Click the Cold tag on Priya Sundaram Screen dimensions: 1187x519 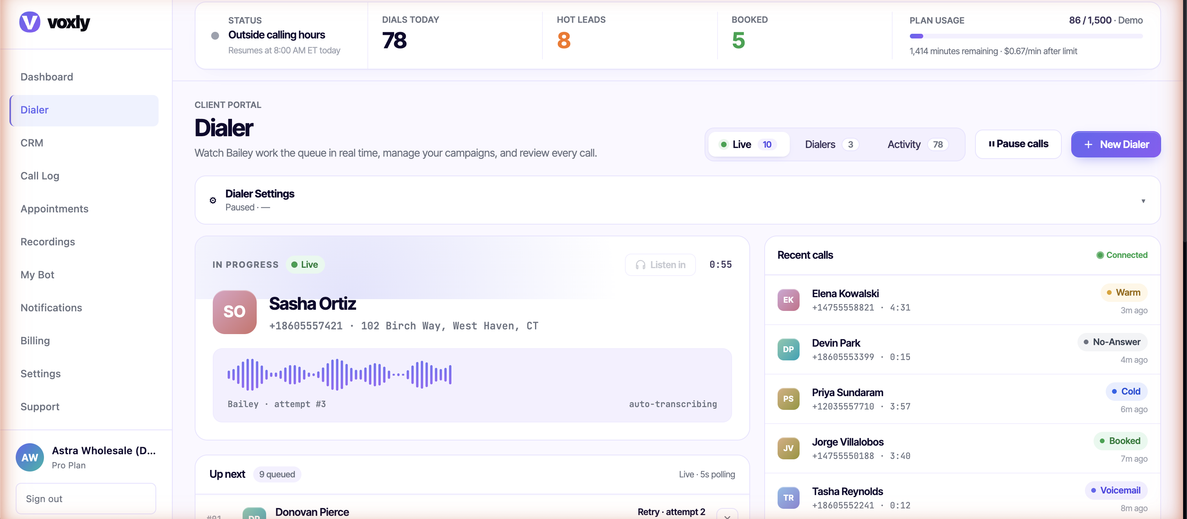pos(1126,391)
